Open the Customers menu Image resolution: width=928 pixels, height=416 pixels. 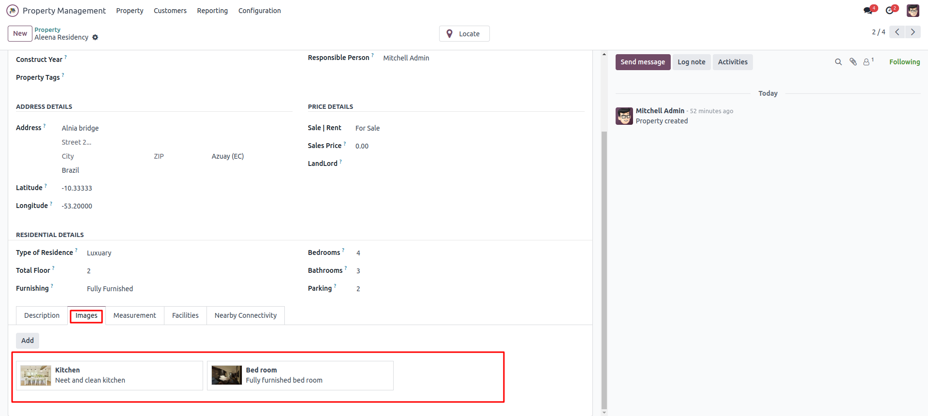[170, 11]
